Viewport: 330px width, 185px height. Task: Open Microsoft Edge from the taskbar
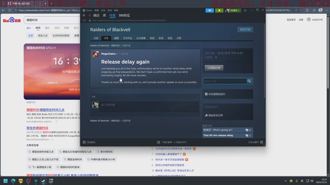click(13, 181)
